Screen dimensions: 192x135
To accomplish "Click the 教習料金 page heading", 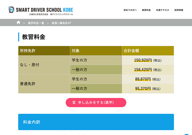I will pos(34,37).
